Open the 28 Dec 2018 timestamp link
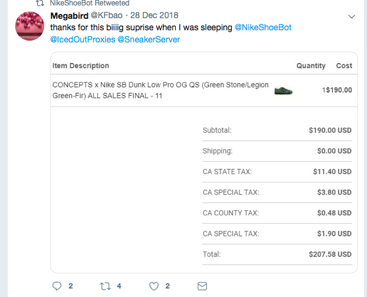Viewport: 367px width, 297px height. tap(152, 15)
